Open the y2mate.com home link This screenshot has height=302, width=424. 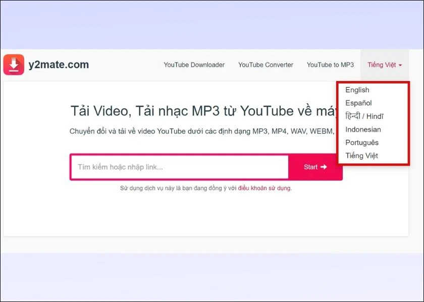click(x=59, y=65)
